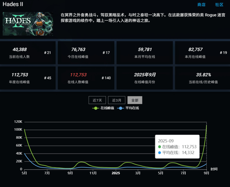Select the 近3月 time range tab

click(x=116, y=100)
